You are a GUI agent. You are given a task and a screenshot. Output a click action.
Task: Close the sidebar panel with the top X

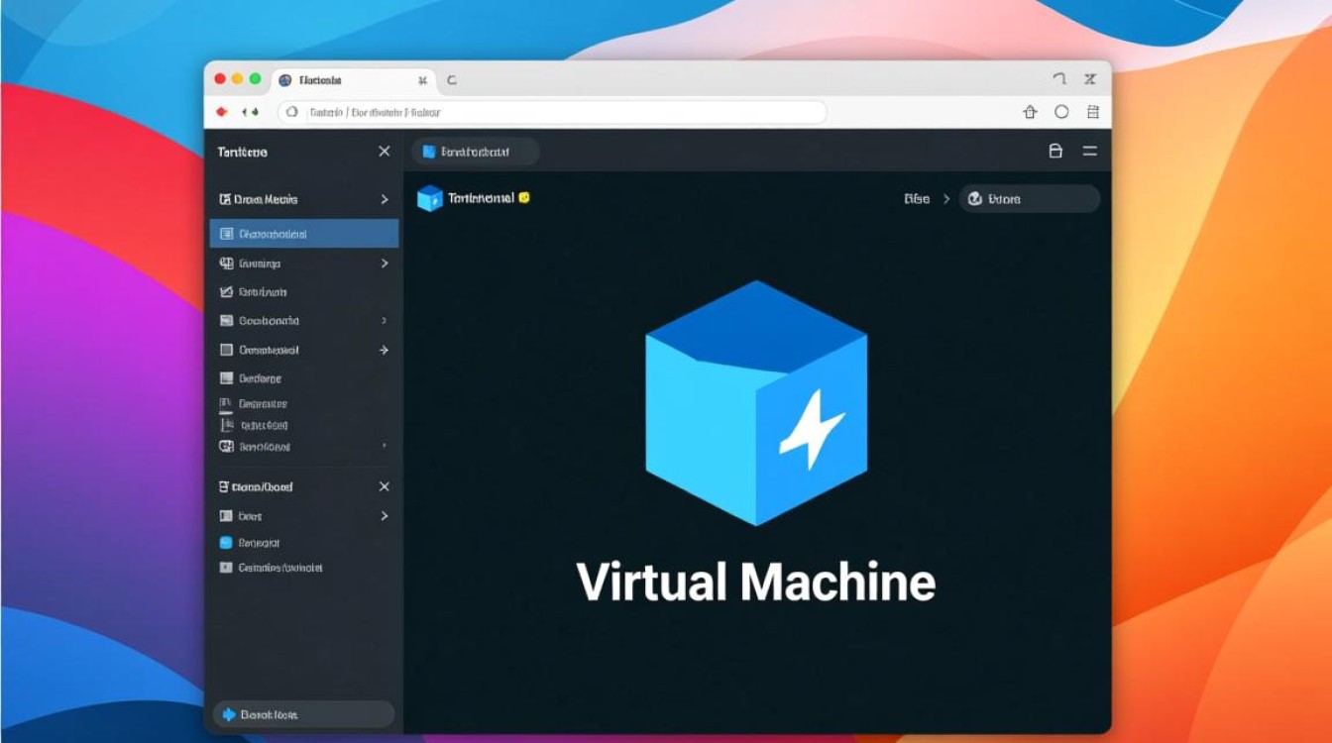tap(385, 152)
